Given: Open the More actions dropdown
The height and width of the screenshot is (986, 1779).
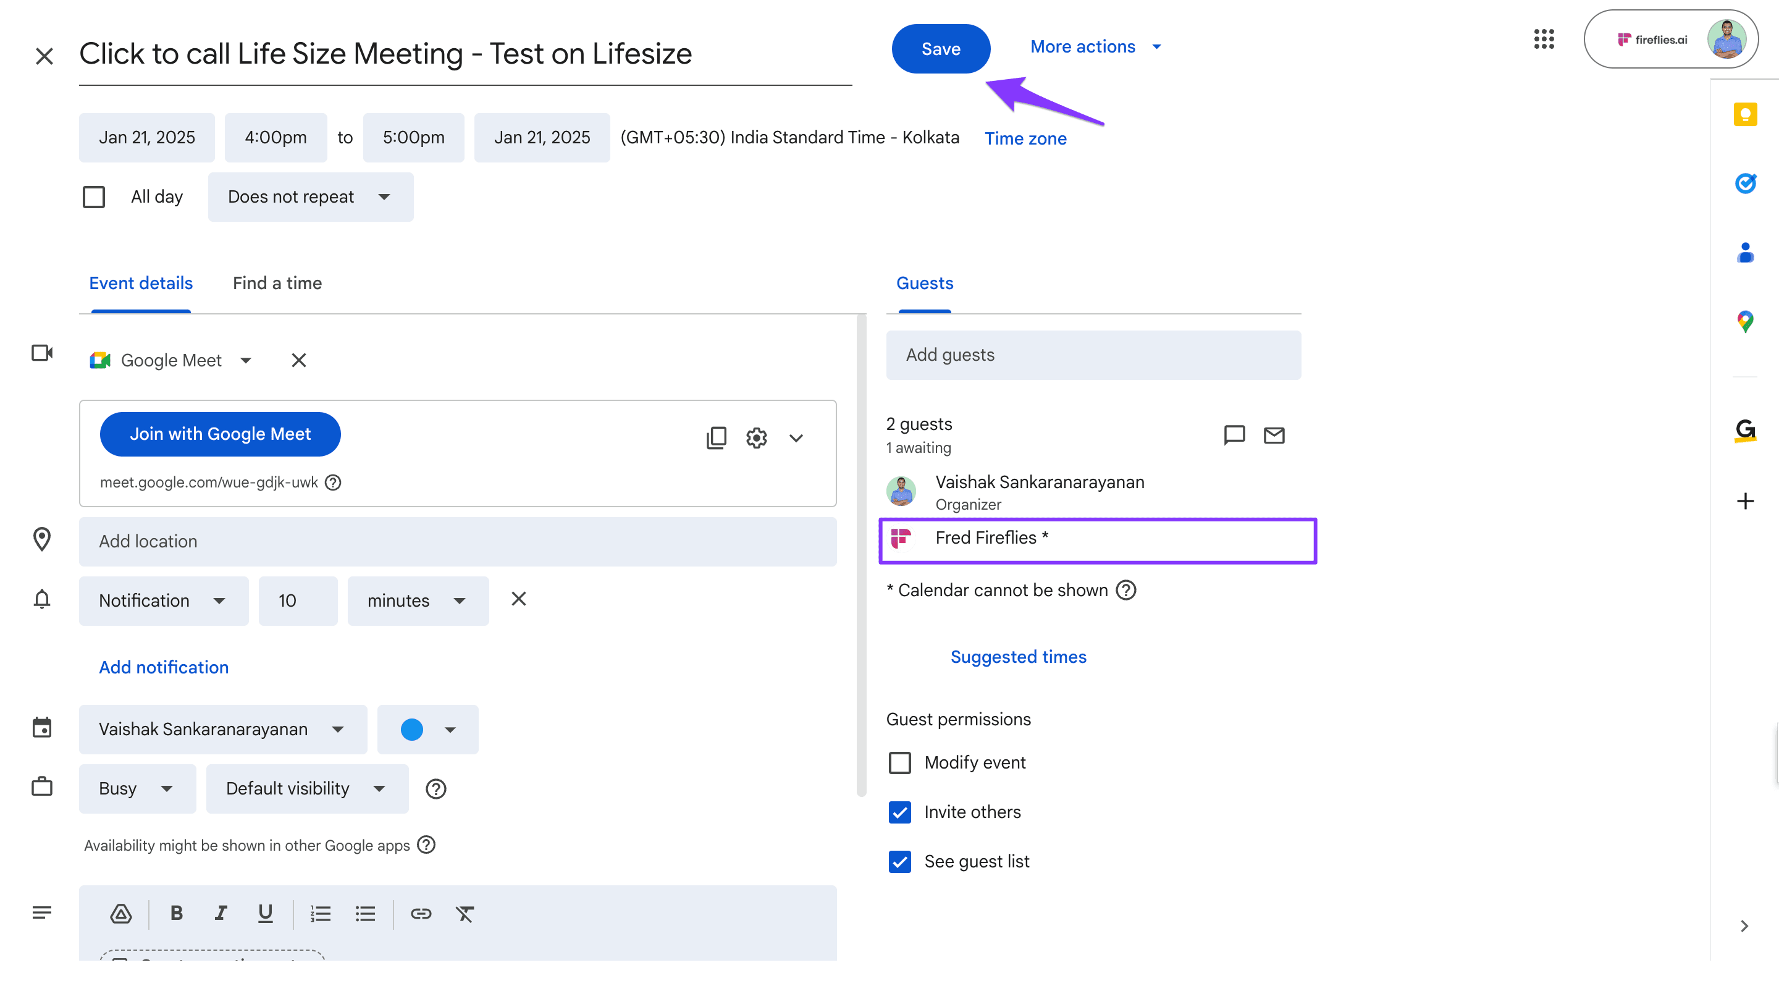Looking at the screenshot, I should [1096, 47].
